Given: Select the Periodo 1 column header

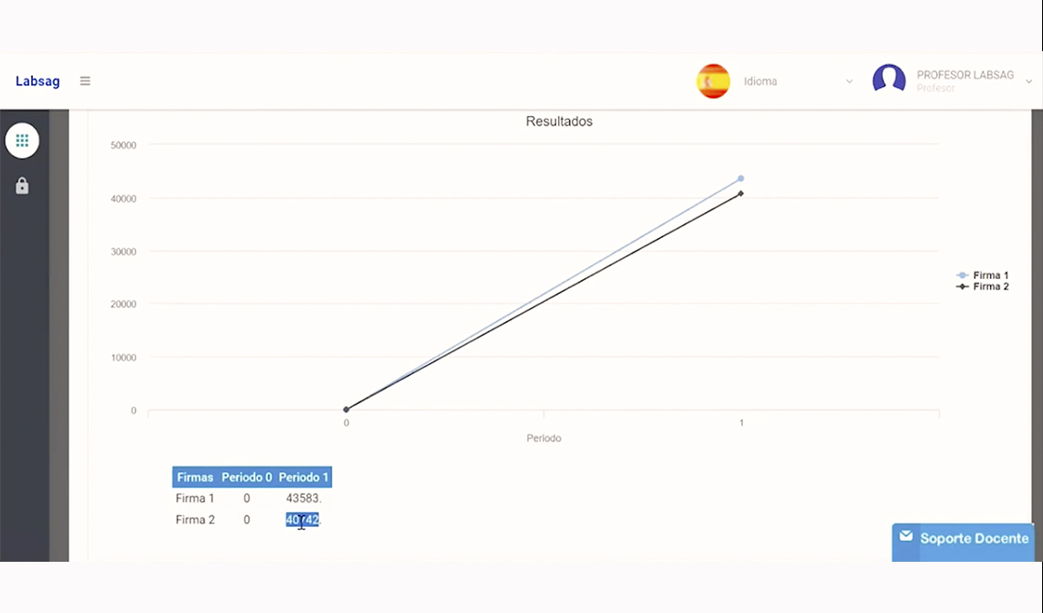Looking at the screenshot, I should pyautogui.click(x=304, y=478).
